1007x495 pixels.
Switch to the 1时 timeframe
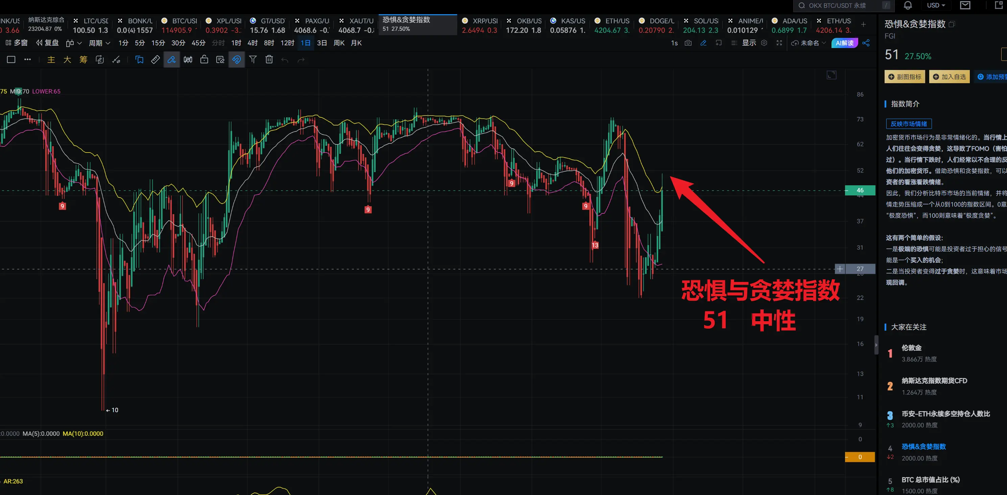(x=236, y=43)
